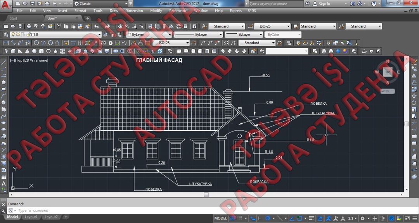This screenshot has height=223, width=419.
Task: Select the Multiline Text tool A
Action: pyautogui.click(x=4, y=184)
